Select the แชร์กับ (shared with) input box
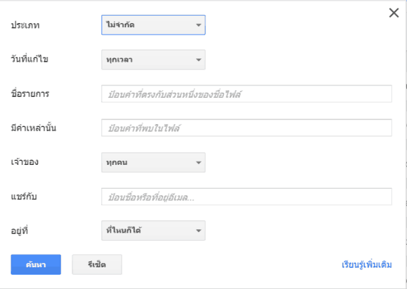Screen dimensions: 407x289 [246, 197]
